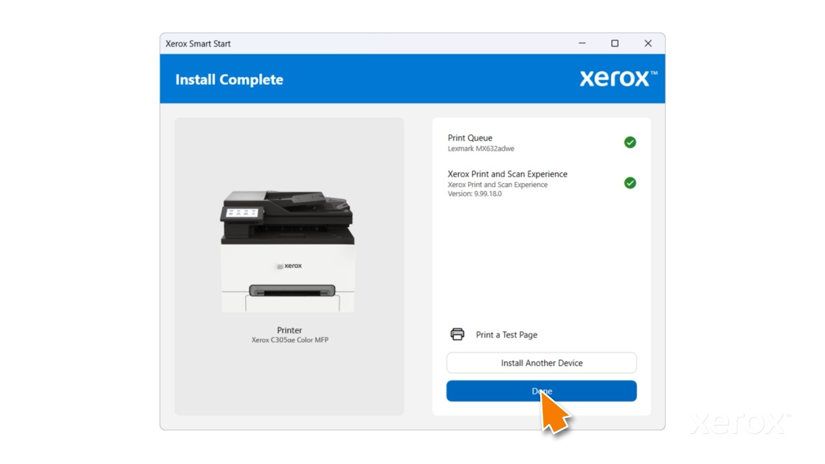Click the green checkmark next to Print Queue
This screenshot has width=825, height=464.
point(630,142)
